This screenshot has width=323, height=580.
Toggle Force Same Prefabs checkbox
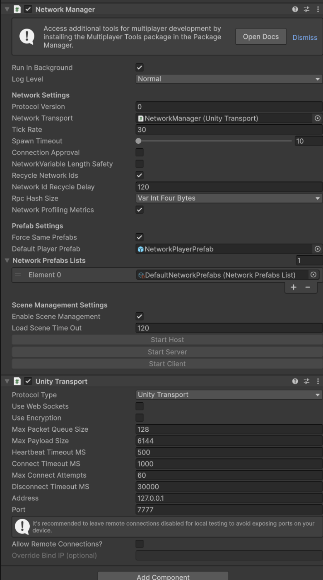pyautogui.click(x=140, y=238)
